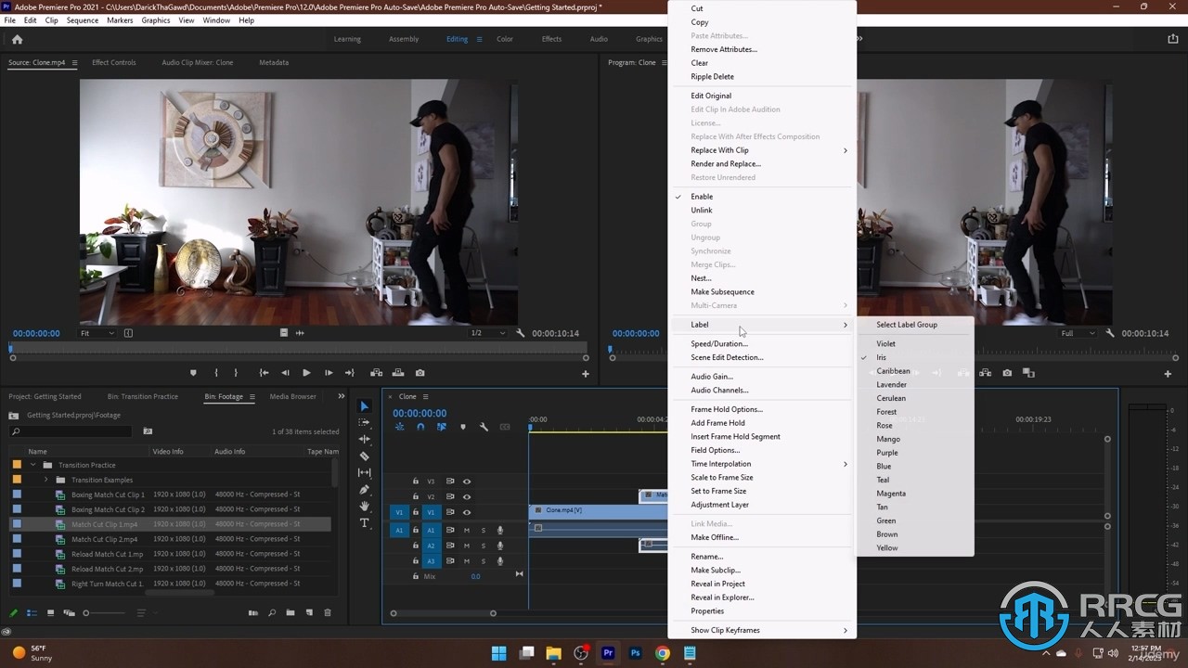Add marker in the timeline panel
1188x668 pixels.
click(463, 427)
